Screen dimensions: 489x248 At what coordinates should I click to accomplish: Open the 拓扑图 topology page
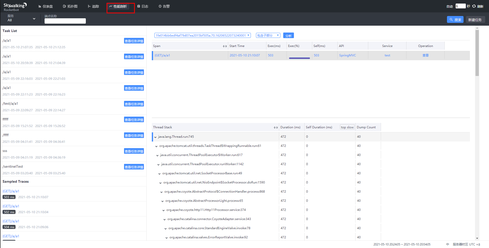pos(70,6)
